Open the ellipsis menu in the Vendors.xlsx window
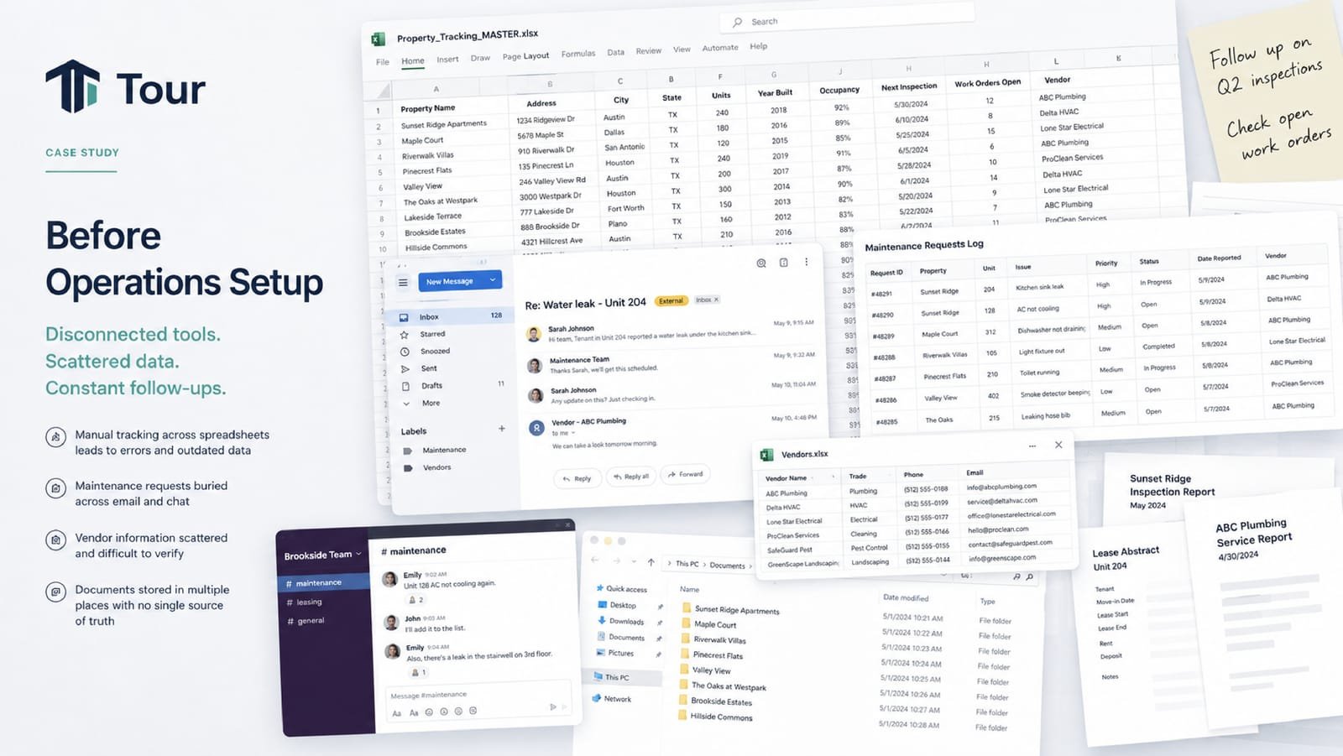 [1032, 446]
